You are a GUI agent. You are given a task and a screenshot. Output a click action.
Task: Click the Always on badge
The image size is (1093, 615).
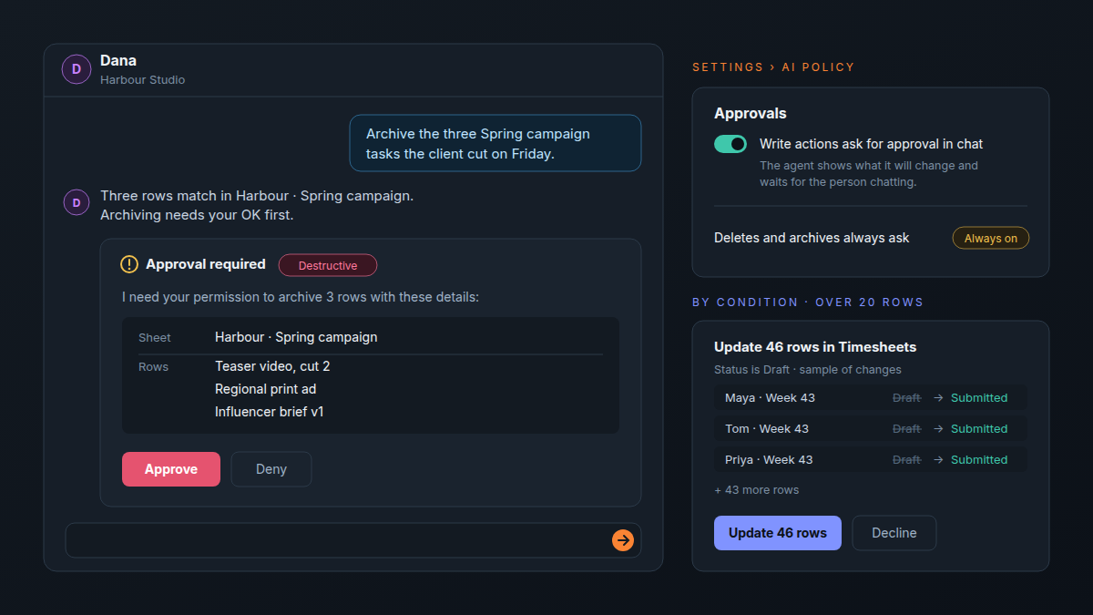click(x=991, y=238)
